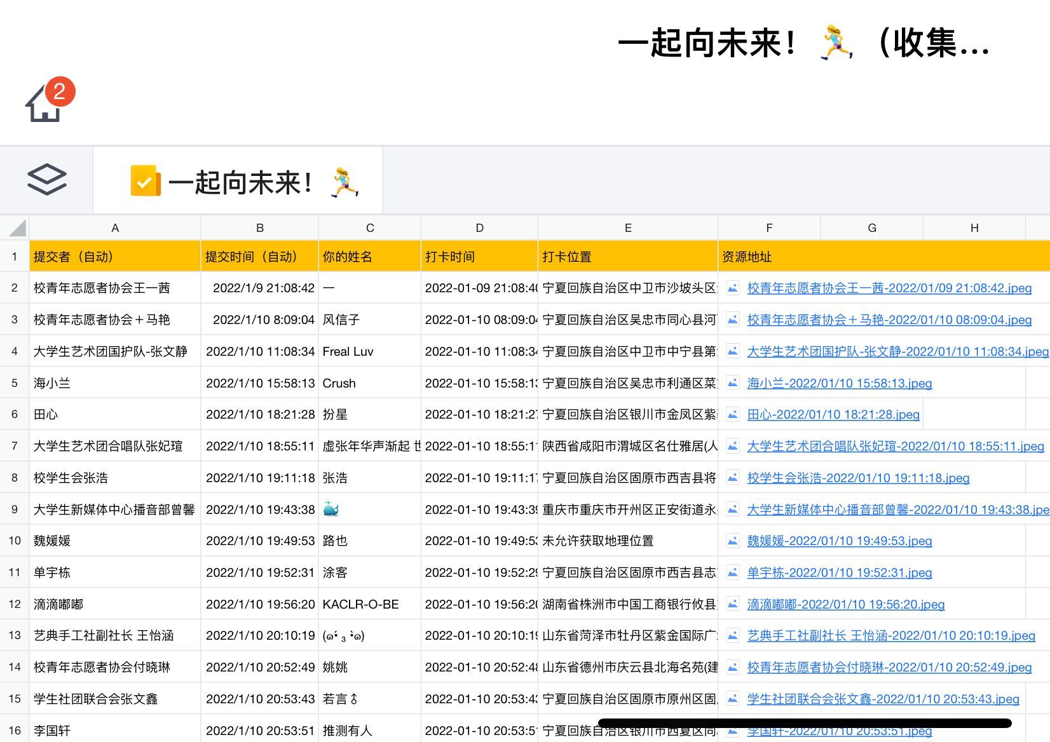Viewport: 1050px width, 742px height.
Task: Select column E header
Action: 627,228
